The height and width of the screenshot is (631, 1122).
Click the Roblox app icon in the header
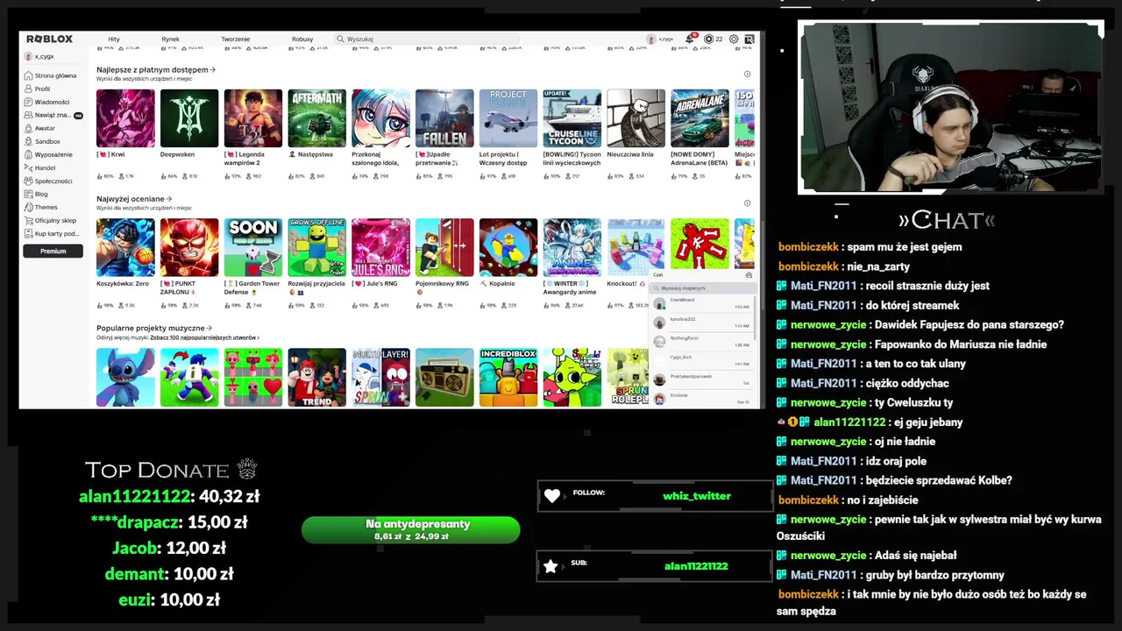tap(749, 39)
